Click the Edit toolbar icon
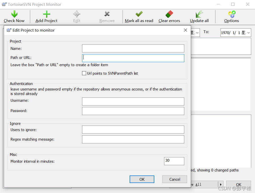 point(77,14)
